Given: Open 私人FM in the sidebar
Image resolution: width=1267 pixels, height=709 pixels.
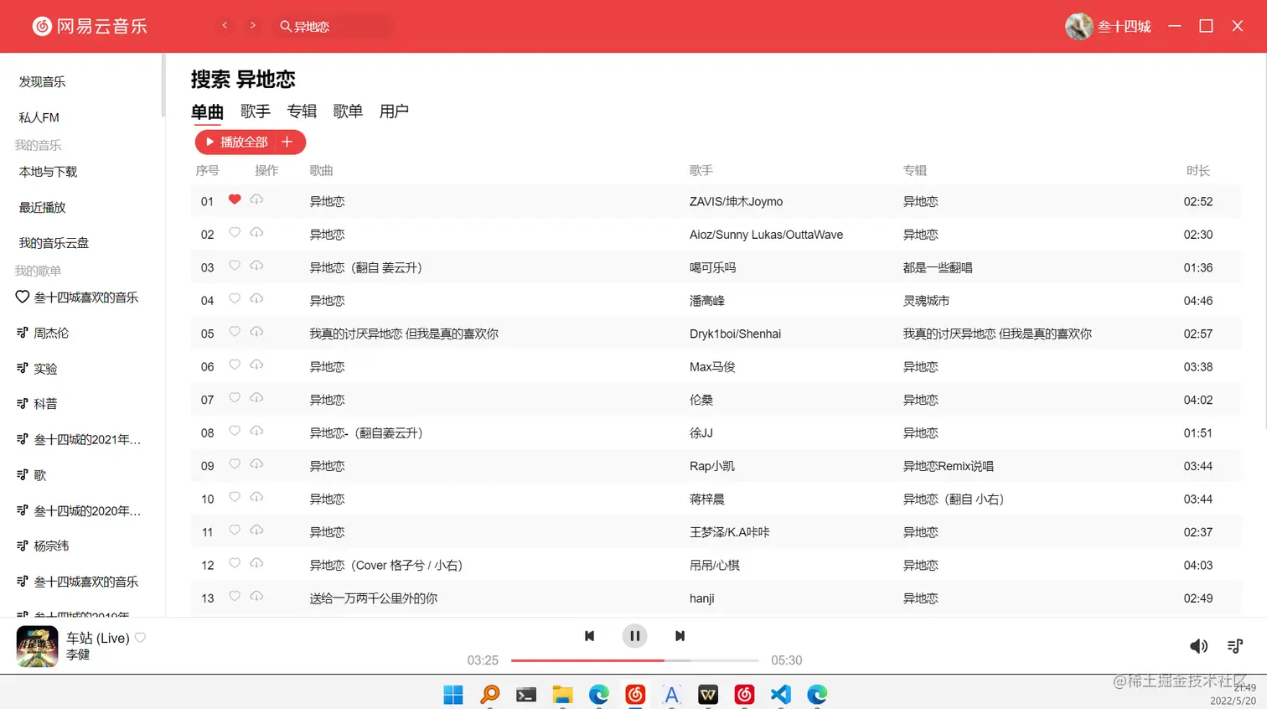Looking at the screenshot, I should point(39,118).
